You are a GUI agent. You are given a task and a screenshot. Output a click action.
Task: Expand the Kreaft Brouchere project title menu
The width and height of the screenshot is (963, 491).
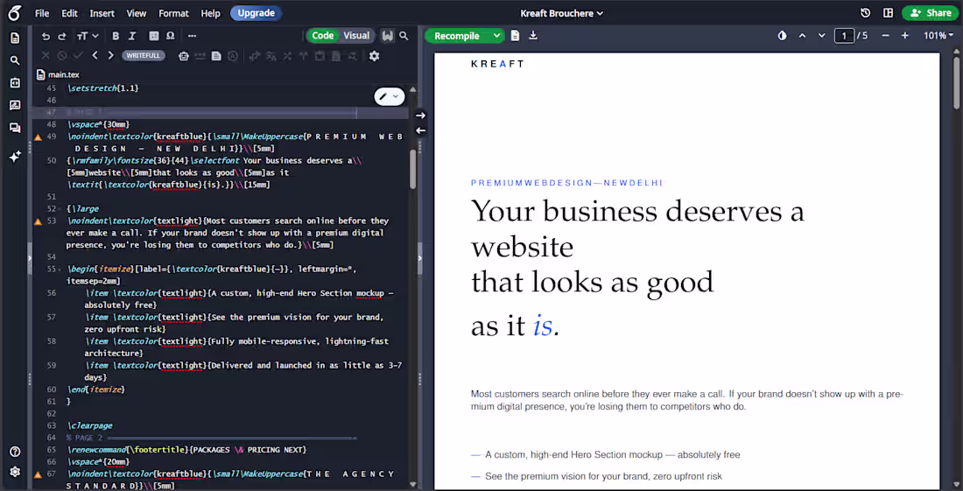point(561,13)
